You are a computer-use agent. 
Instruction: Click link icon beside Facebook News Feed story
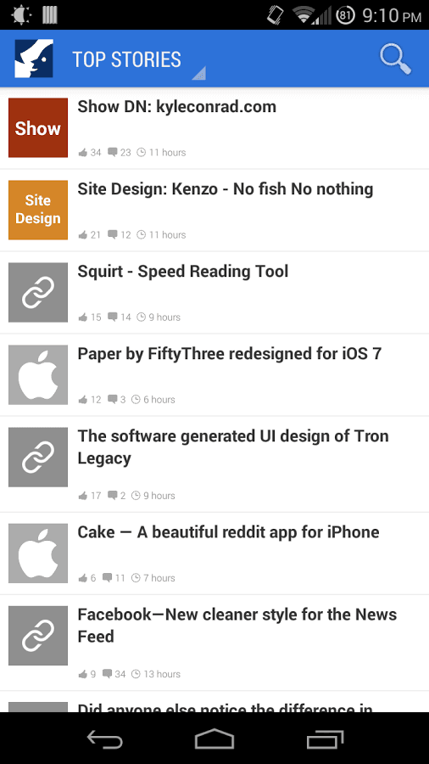pos(38,635)
